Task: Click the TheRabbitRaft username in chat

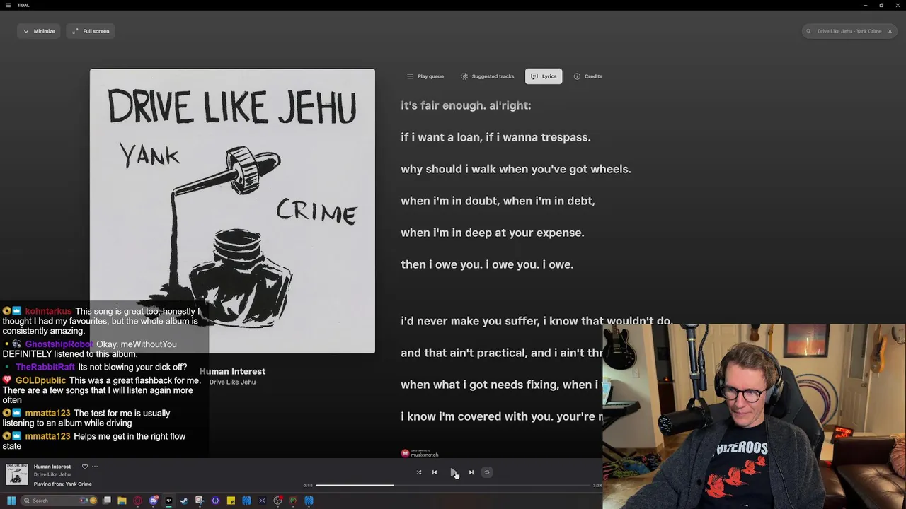Action: pos(45,367)
